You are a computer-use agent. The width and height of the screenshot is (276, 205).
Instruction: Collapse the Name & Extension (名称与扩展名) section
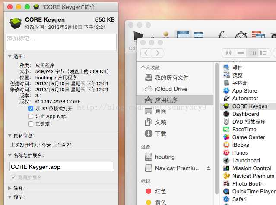(x=10, y=155)
